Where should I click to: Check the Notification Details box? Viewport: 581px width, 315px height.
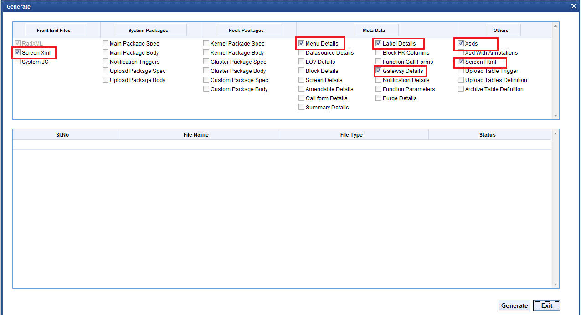point(379,80)
